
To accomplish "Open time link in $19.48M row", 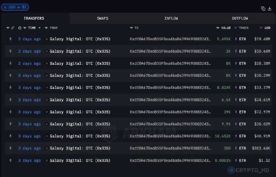I will 29,39.
